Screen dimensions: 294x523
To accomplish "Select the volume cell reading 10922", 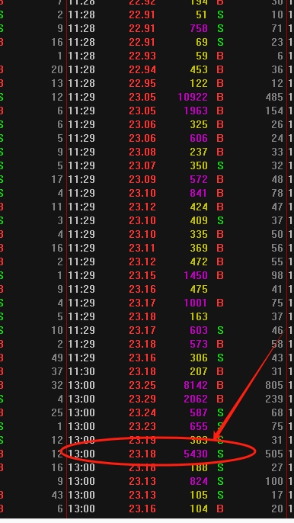I will coord(193,97).
